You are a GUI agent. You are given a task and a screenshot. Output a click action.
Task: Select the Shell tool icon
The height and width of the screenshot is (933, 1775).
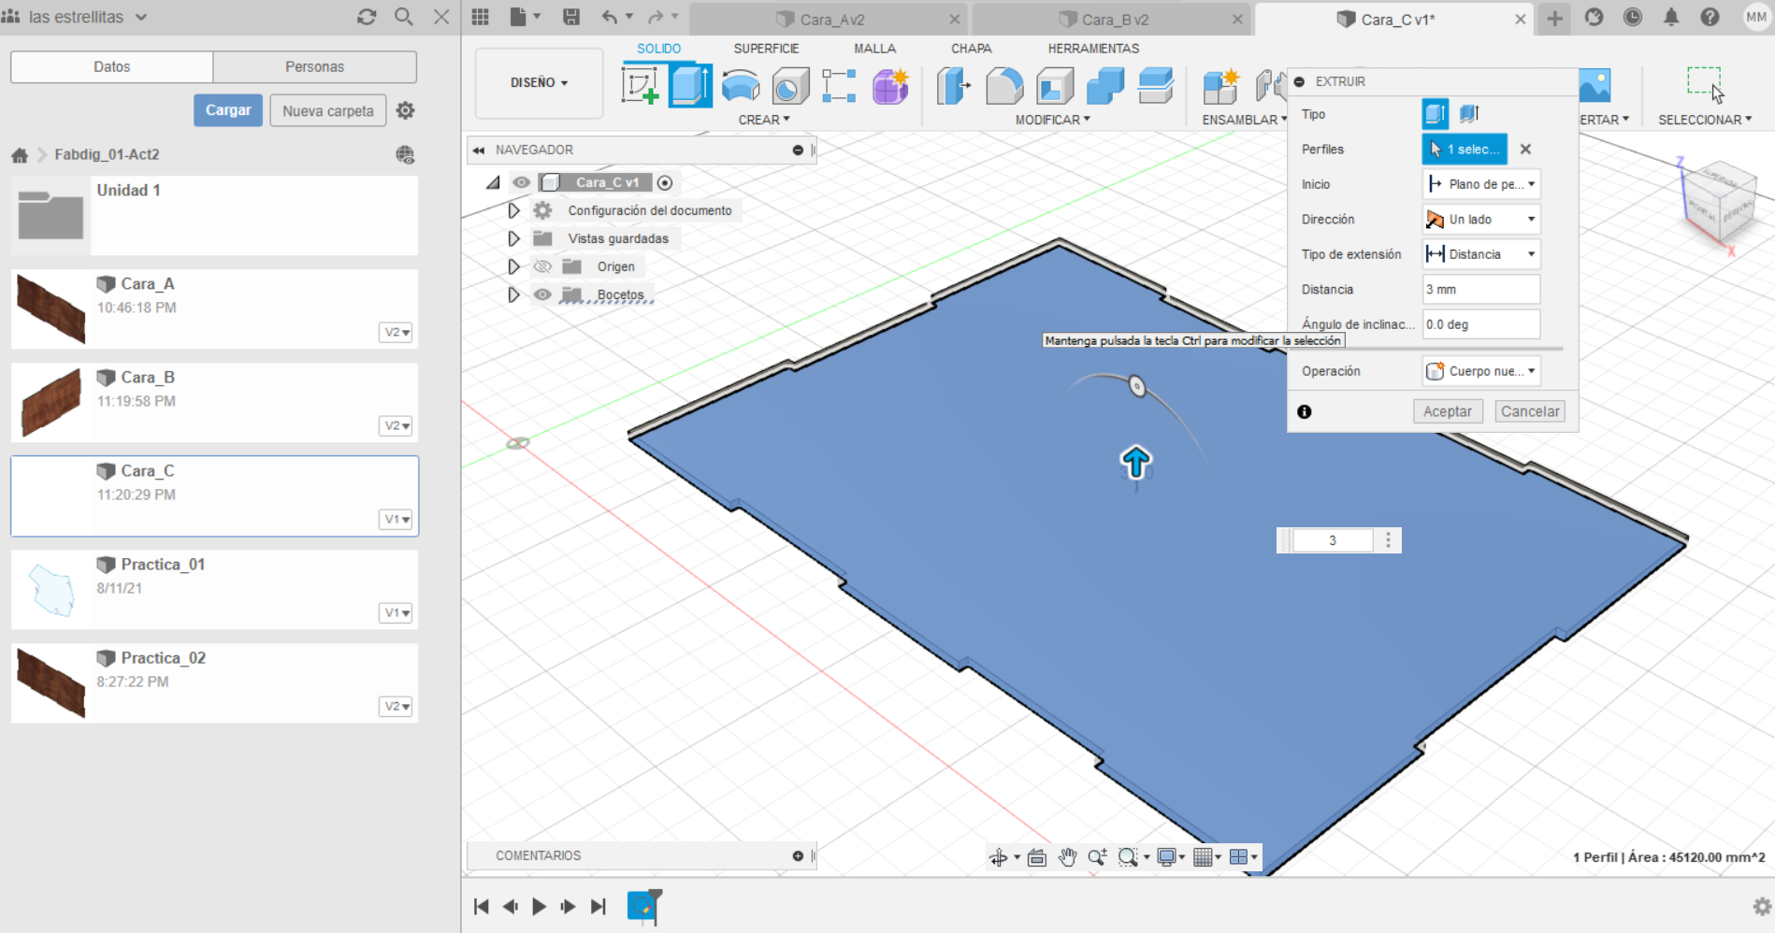[1055, 86]
